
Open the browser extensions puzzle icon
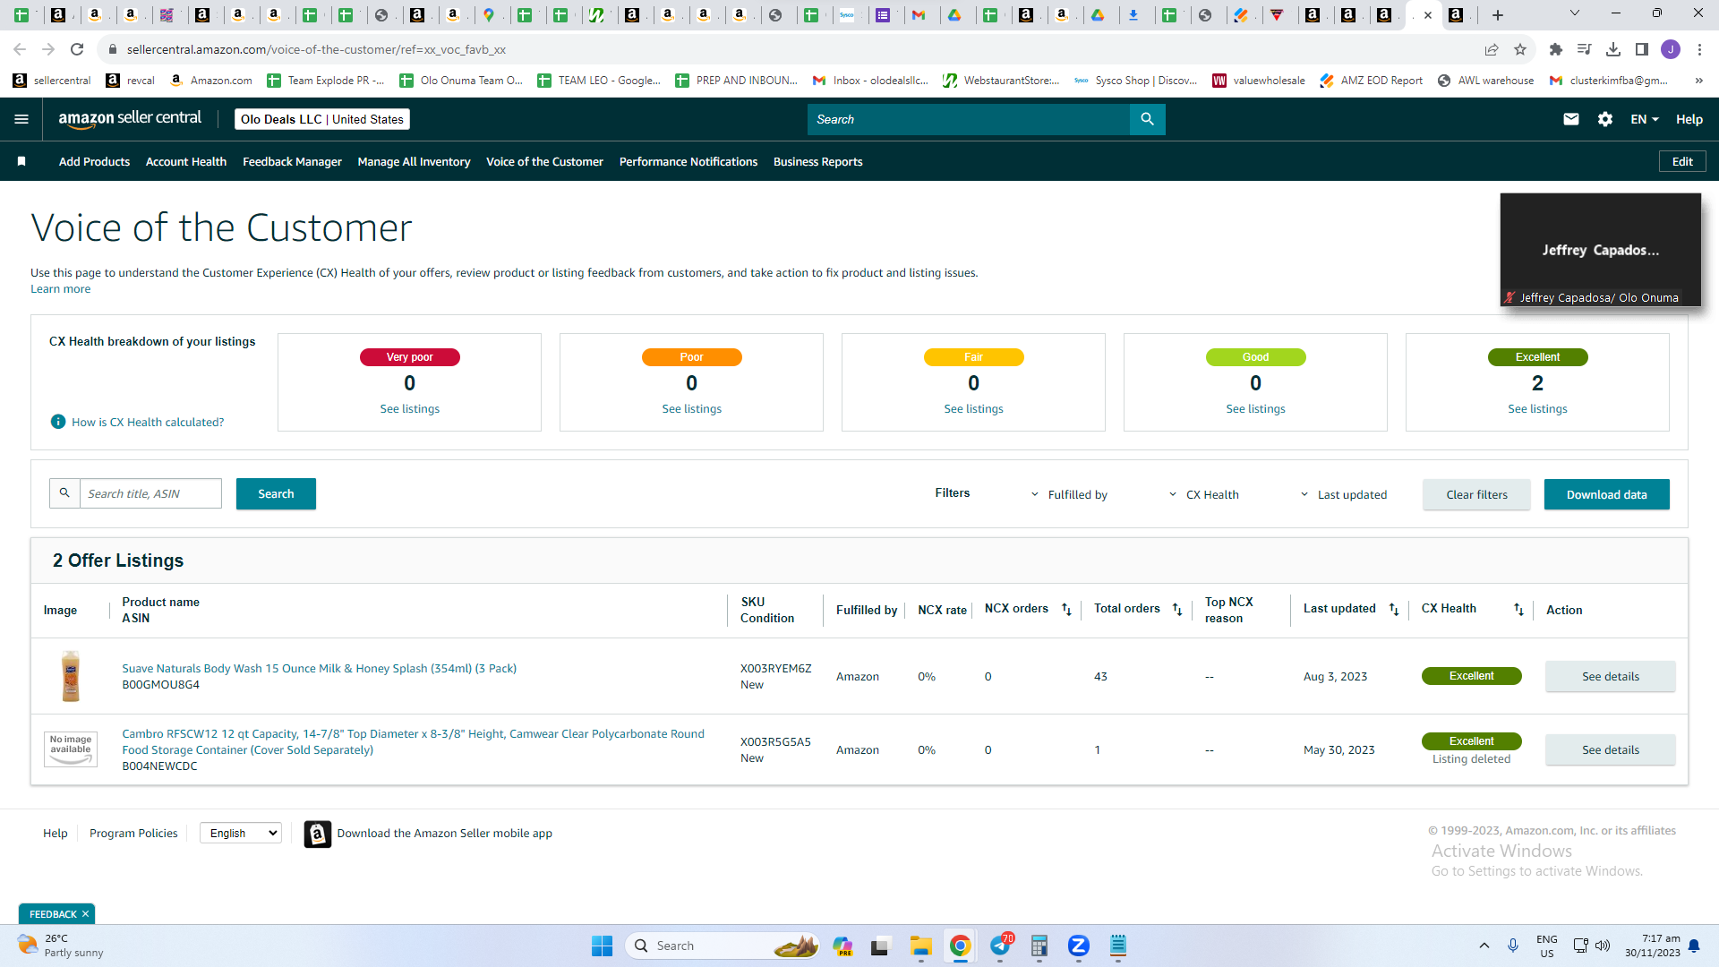pos(1556,49)
